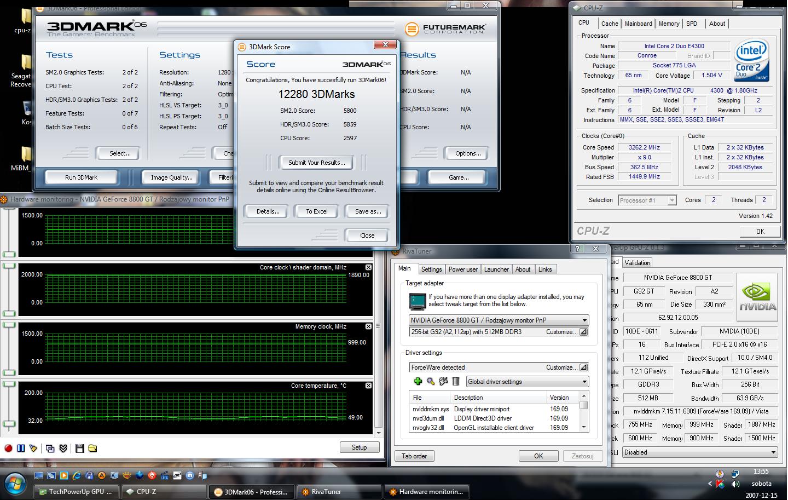Image resolution: width=788 pixels, height=500 pixels.
Task: Click Run 3DMark button
Action: pos(81,177)
